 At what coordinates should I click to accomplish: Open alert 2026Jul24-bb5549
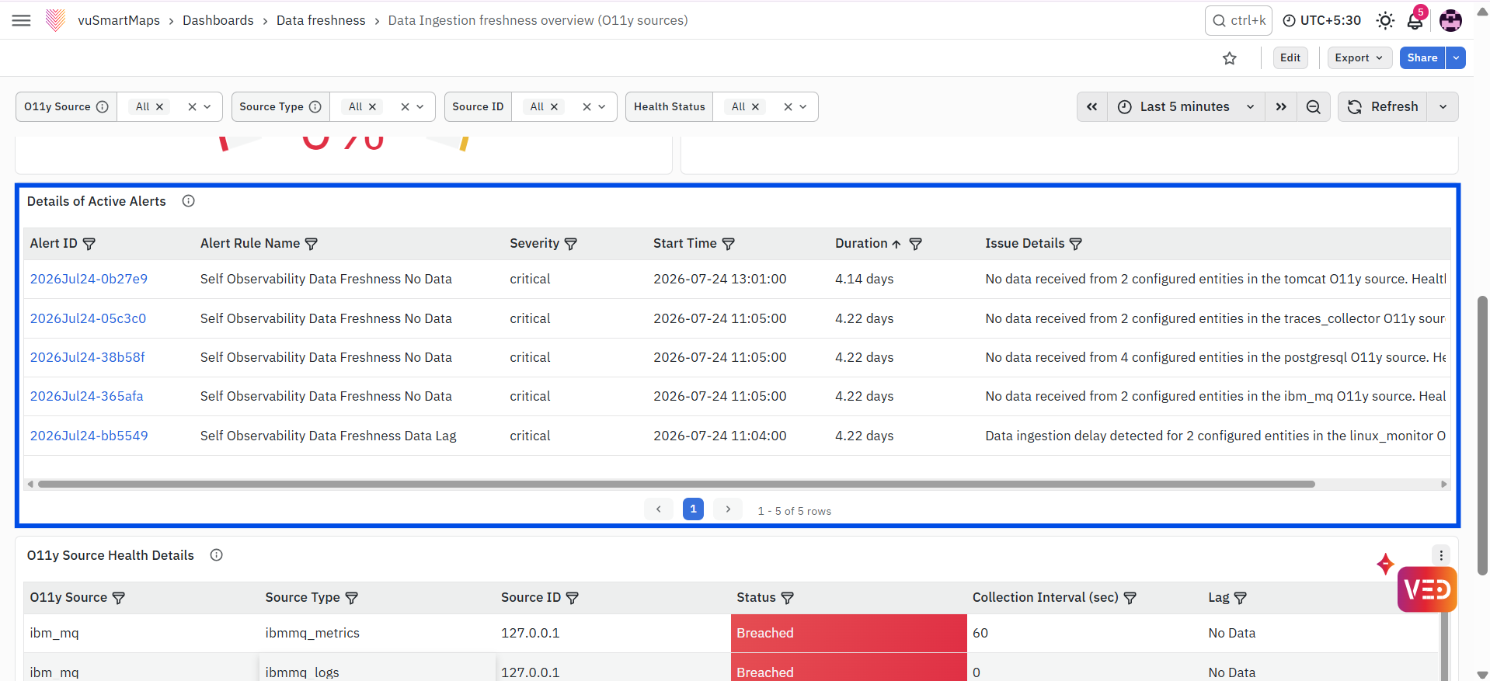[89, 436]
